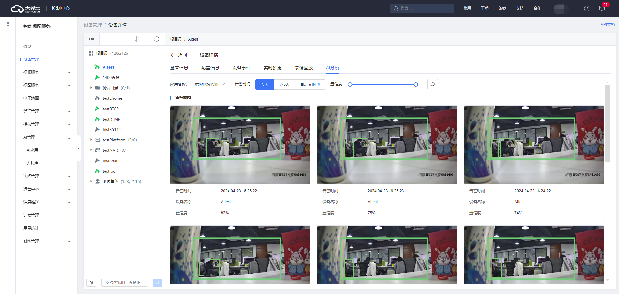
Task: Click the 支持国标ID、设备IP search field
Action: [x=124, y=283]
